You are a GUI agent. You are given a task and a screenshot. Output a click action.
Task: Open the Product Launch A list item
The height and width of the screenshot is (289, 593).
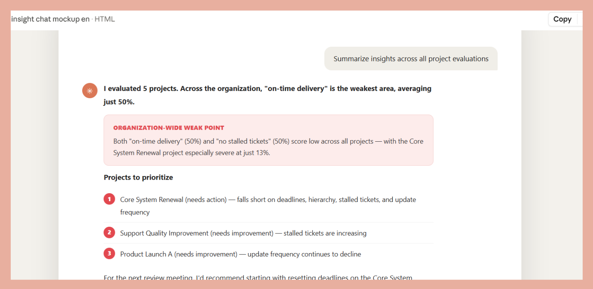click(269, 254)
